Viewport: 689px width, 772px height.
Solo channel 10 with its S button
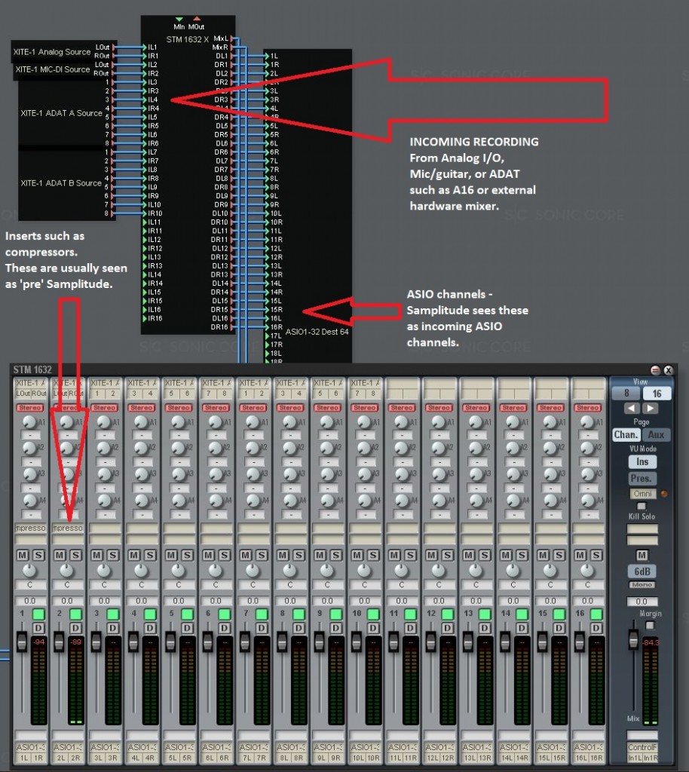click(374, 556)
